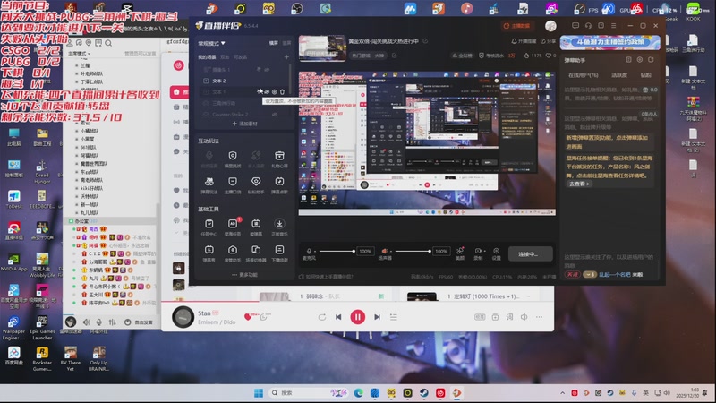The image size is (716, 403).
Task: Open Windows Start button on taskbar
Action: 259,393
